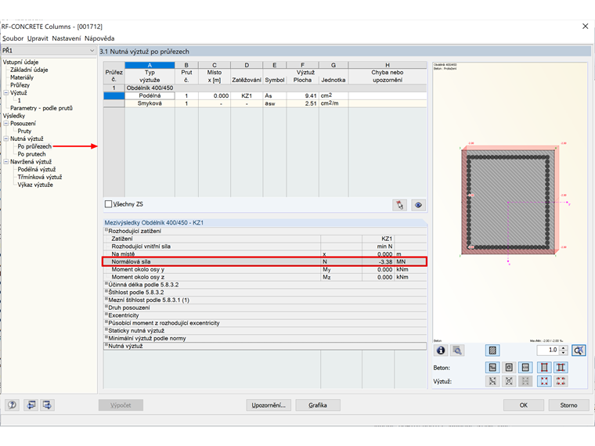Expand Účinná délka podle 5.8.3.2
Viewport: 595px width, 446px height.
click(x=106, y=284)
